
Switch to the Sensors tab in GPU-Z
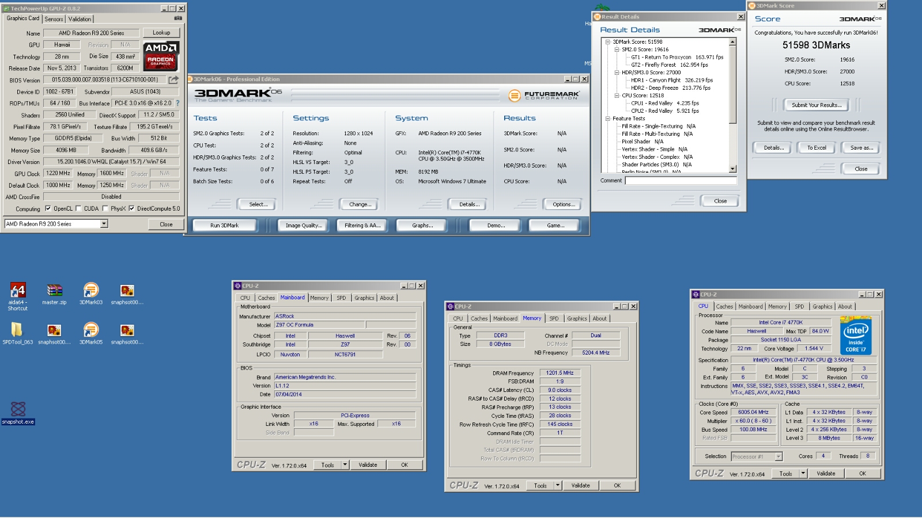(x=54, y=19)
